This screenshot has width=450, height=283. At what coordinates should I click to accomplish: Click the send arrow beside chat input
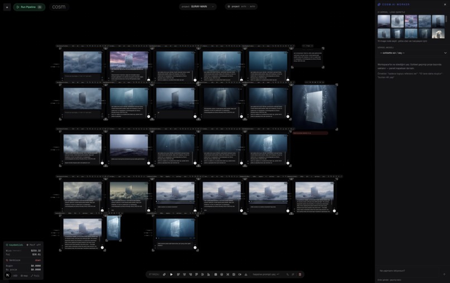(x=444, y=275)
